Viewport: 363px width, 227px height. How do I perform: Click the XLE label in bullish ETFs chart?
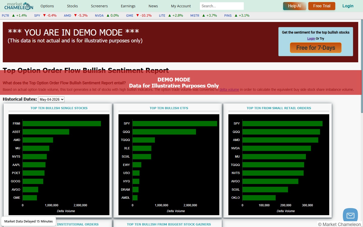[127, 148]
